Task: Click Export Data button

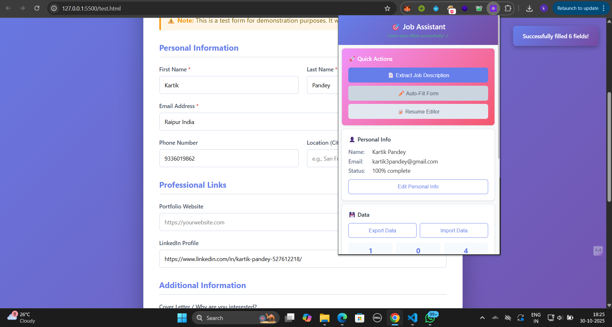Action: point(382,230)
